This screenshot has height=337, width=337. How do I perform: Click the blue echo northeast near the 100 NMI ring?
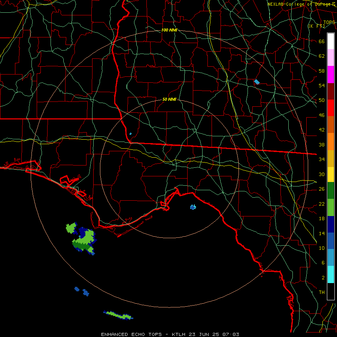[x=256, y=82]
